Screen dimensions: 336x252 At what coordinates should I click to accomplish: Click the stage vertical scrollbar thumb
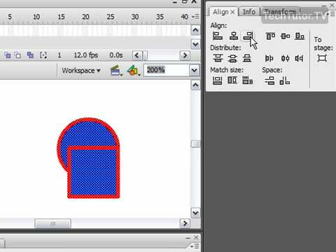point(195,143)
